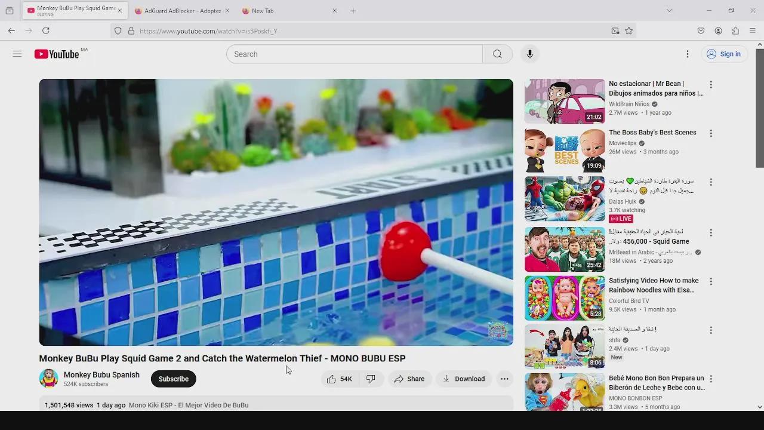Open options for Rainbow Noodles video
The width and height of the screenshot is (764, 430).
point(711,281)
